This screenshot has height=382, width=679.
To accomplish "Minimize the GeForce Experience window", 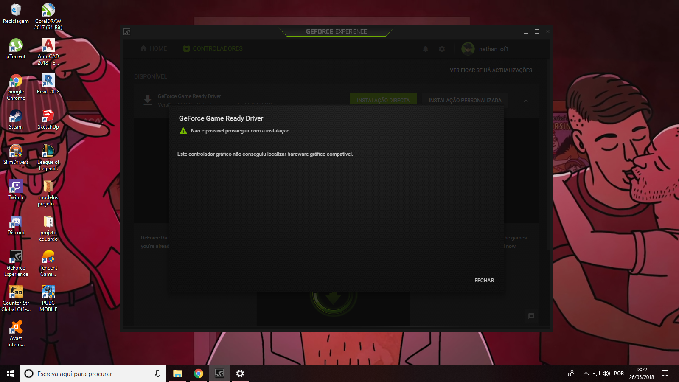I will click(526, 32).
